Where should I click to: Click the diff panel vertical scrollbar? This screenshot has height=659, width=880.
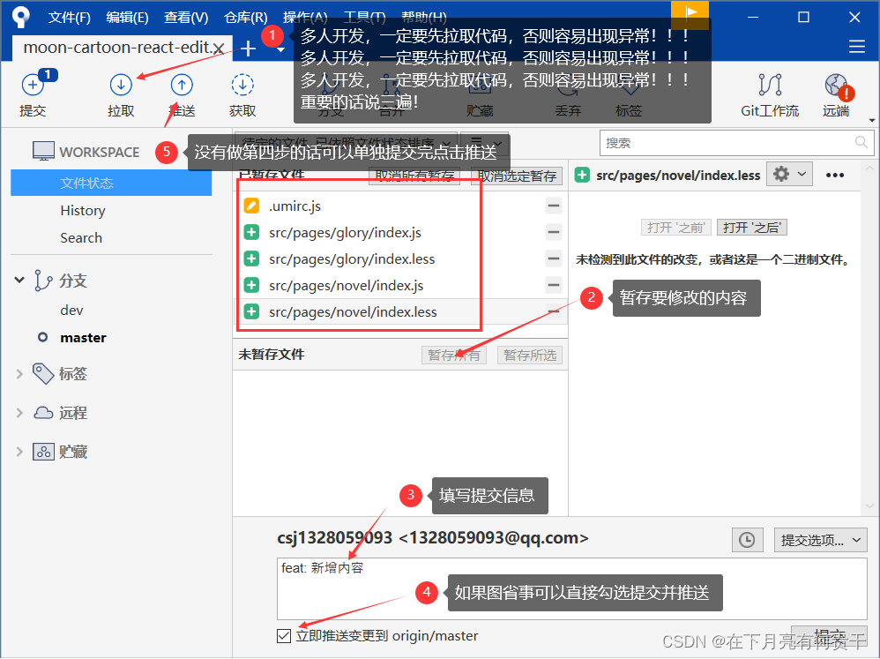[869, 337]
